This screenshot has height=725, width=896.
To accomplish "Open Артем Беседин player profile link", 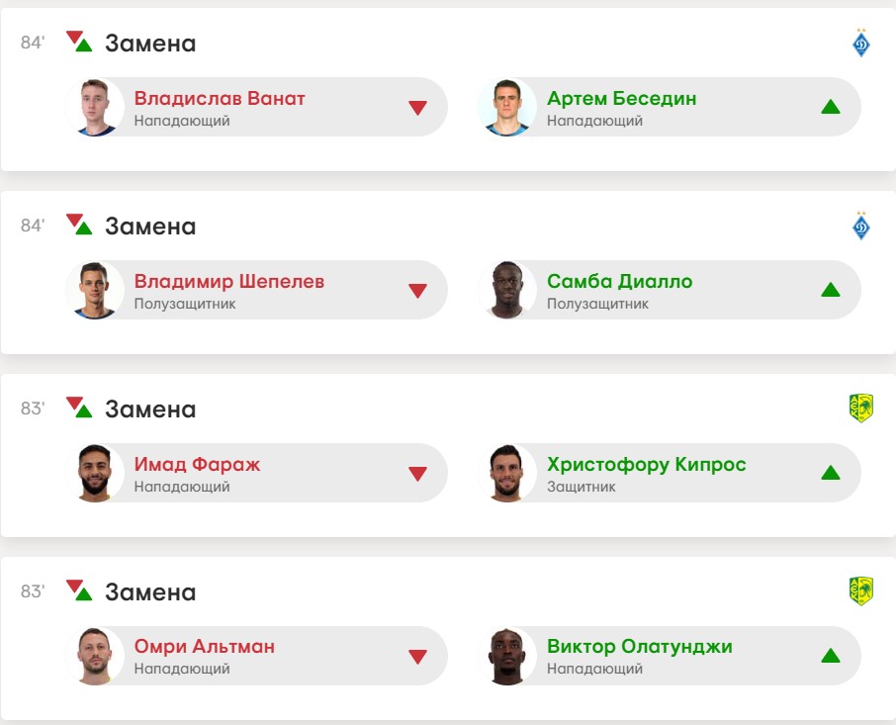I will [621, 99].
